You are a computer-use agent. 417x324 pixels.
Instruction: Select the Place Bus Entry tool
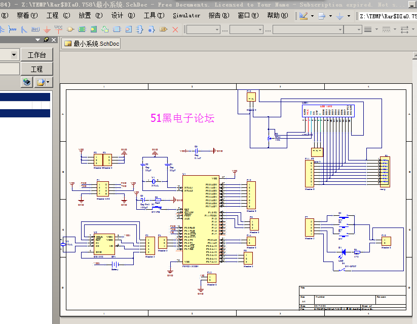point(24,29)
